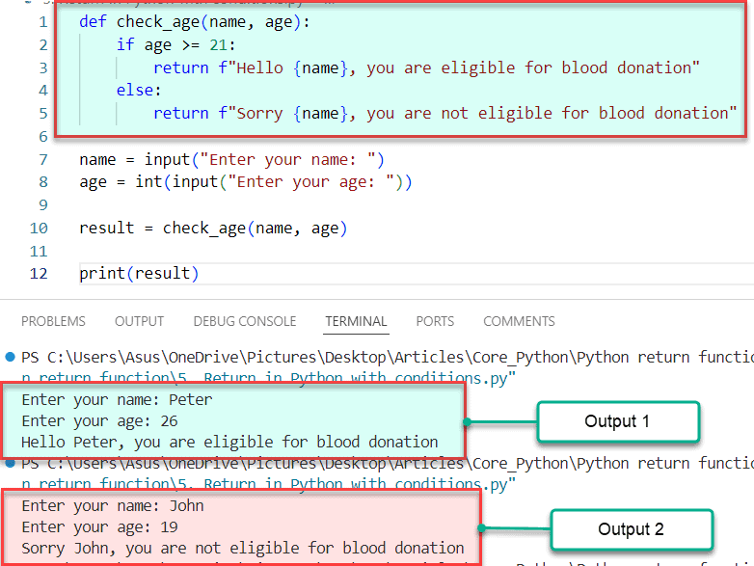
Task: Click the first blue terminal prompt dot
Action: [10, 358]
